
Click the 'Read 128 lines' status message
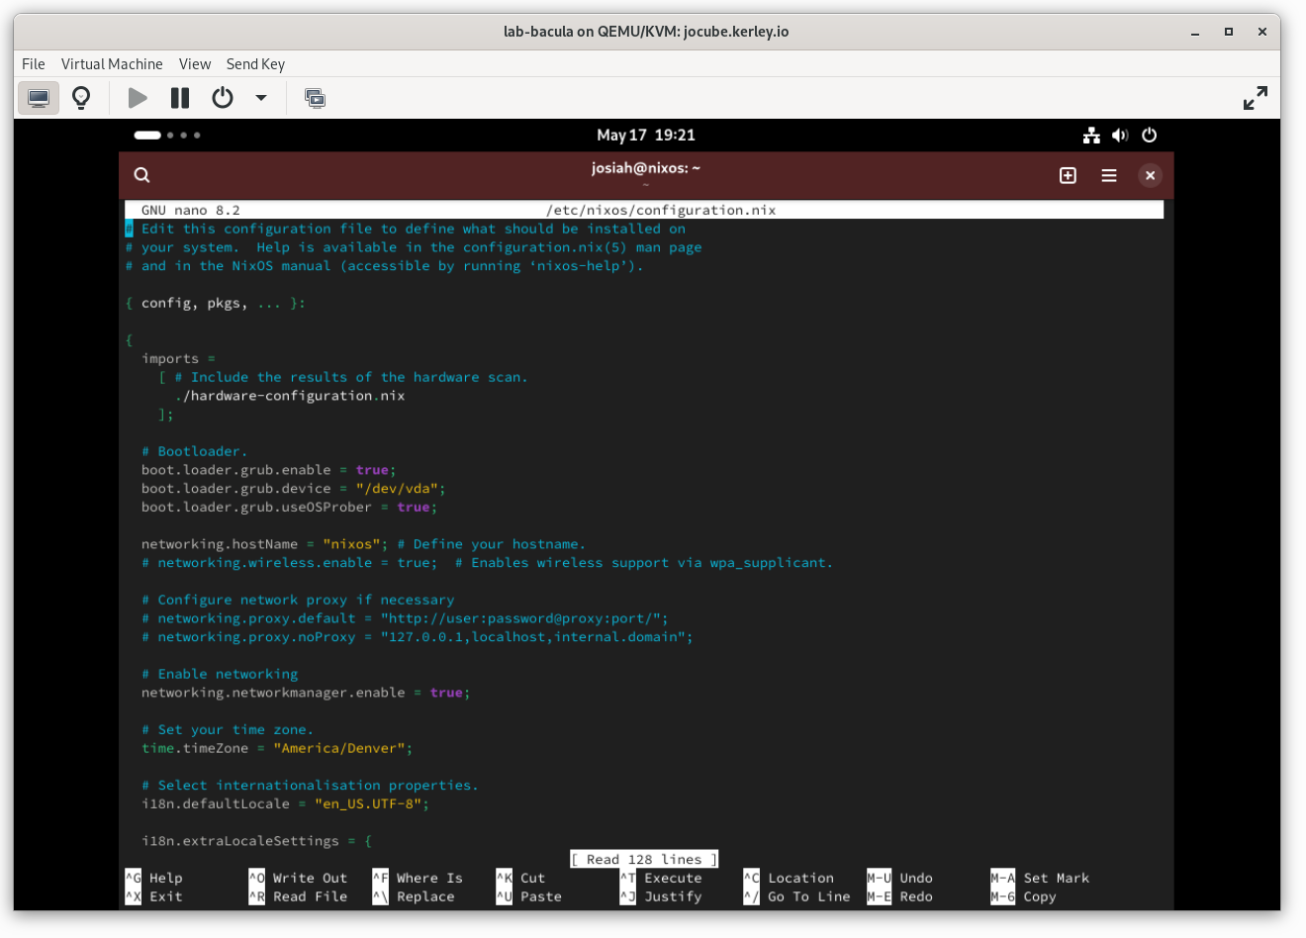[x=644, y=859]
